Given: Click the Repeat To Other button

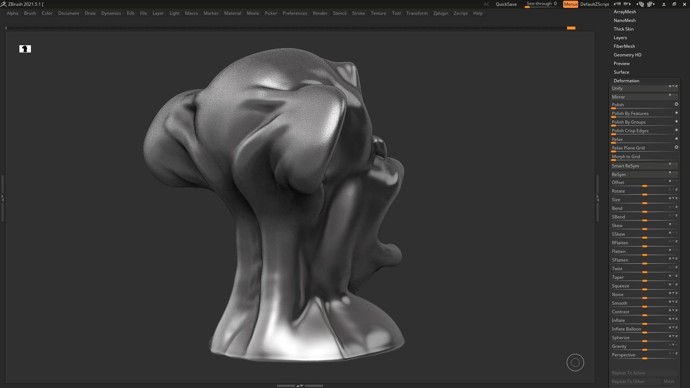Looking at the screenshot, I should pyautogui.click(x=636, y=382).
